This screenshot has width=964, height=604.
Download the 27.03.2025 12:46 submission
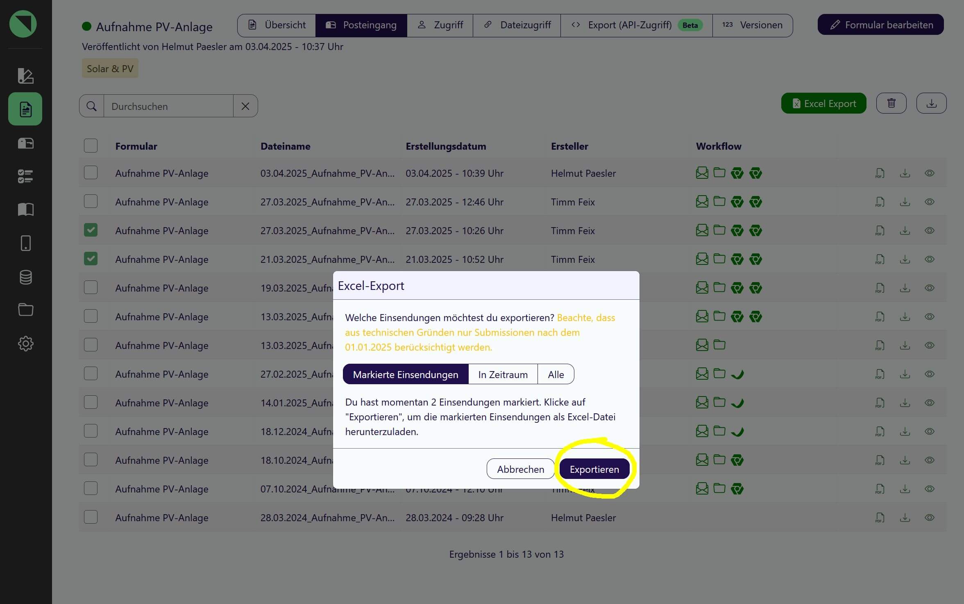(905, 202)
